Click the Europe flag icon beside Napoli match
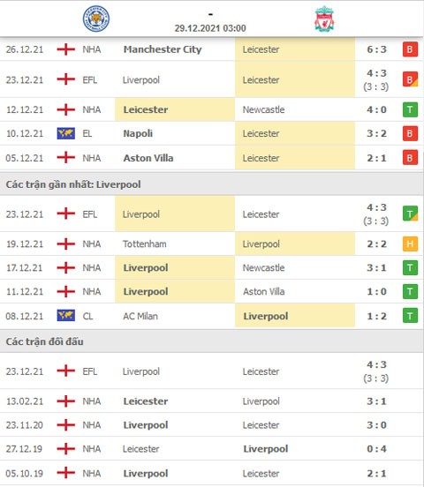The width and height of the screenshot is (424, 487). 66,133
